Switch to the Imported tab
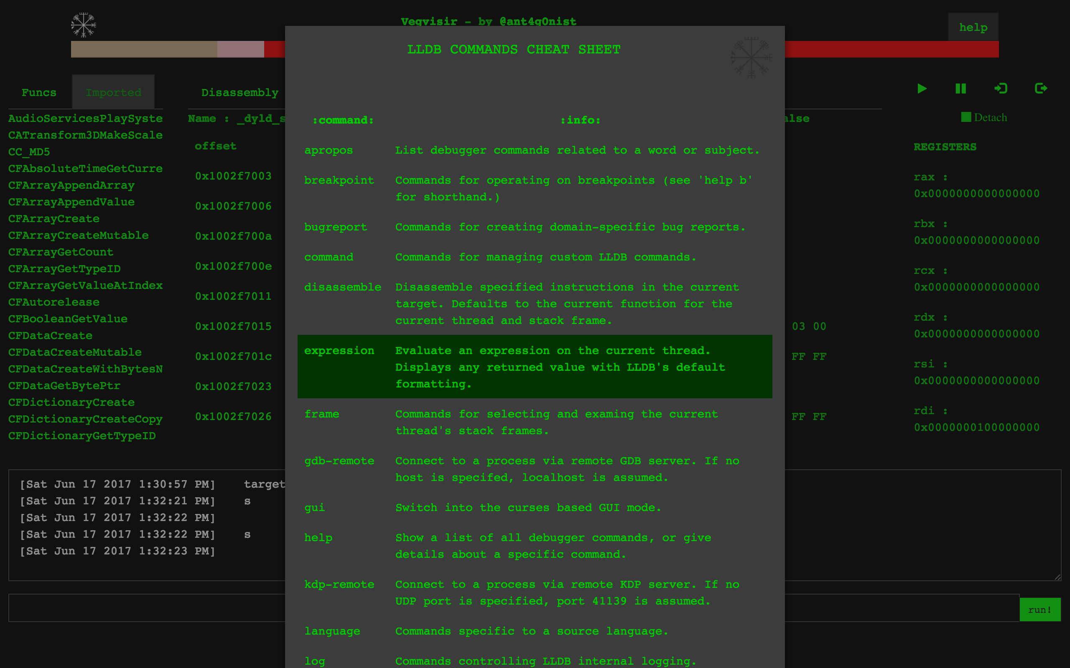1070x668 pixels. [x=113, y=92]
